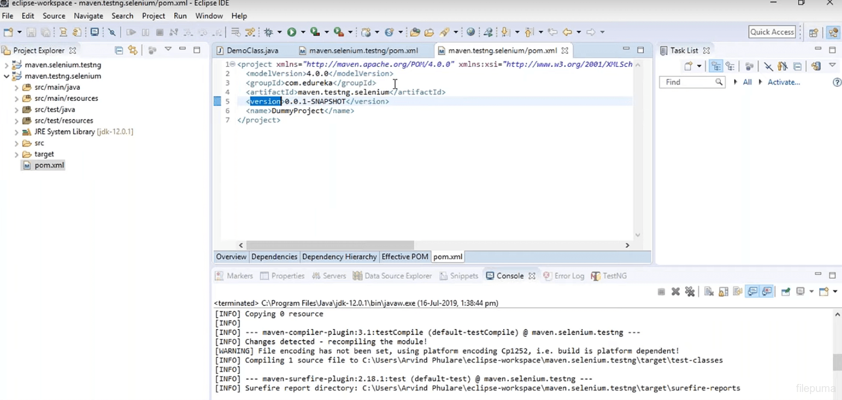Click the Open Perspective icon
Image resolution: width=842 pixels, height=400 pixels.
pyautogui.click(x=813, y=33)
